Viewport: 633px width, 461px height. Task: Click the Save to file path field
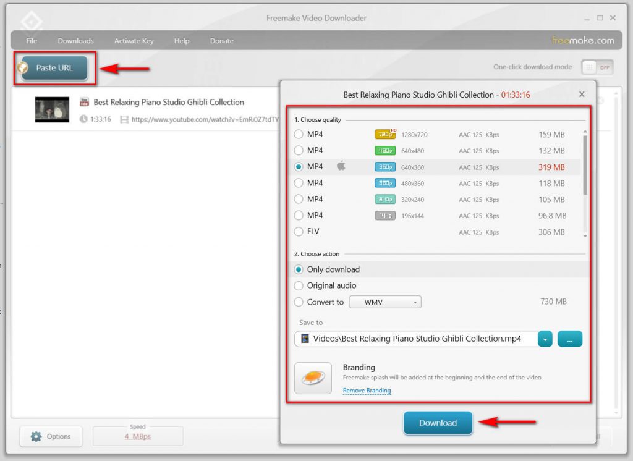(416, 339)
